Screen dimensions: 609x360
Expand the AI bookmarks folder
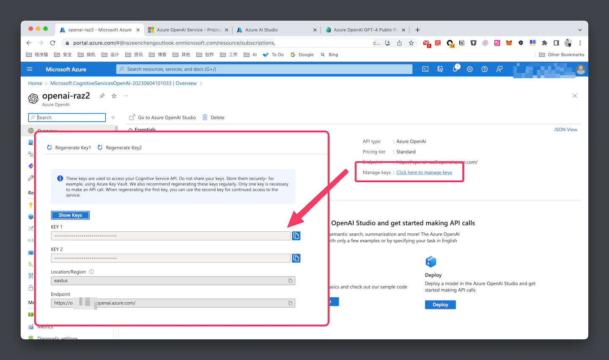[250, 54]
